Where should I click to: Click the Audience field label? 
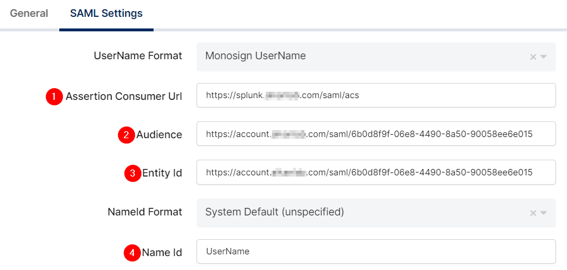point(159,135)
